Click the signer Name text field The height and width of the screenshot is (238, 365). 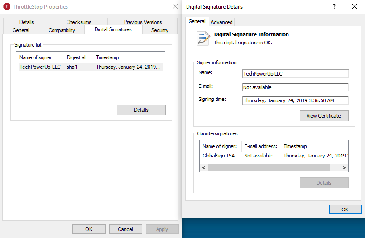pyautogui.click(x=295, y=74)
